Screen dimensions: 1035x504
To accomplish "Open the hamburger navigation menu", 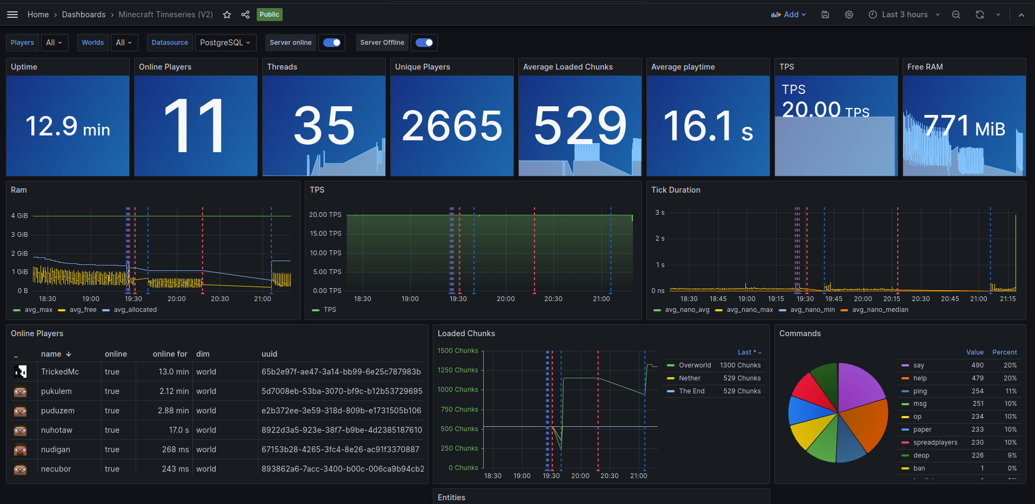I will pos(12,15).
